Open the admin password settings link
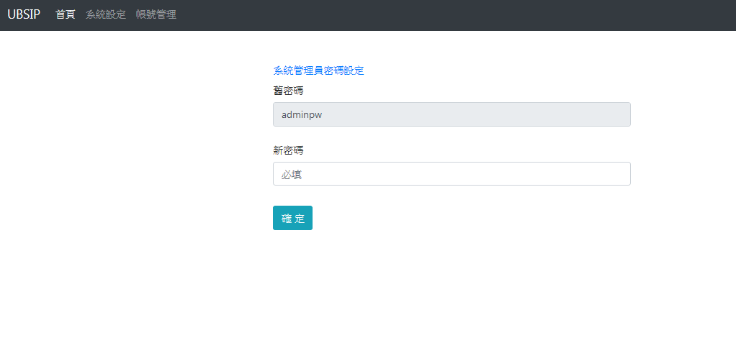The image size is (736, 356). pos(318,70)
